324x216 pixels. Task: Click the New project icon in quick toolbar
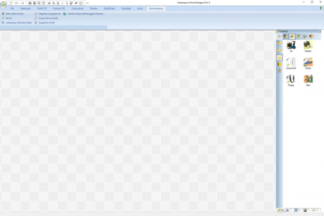[11, 3]
